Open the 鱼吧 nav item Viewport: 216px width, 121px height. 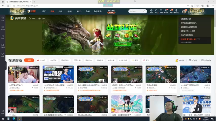[x=87, y=11]
